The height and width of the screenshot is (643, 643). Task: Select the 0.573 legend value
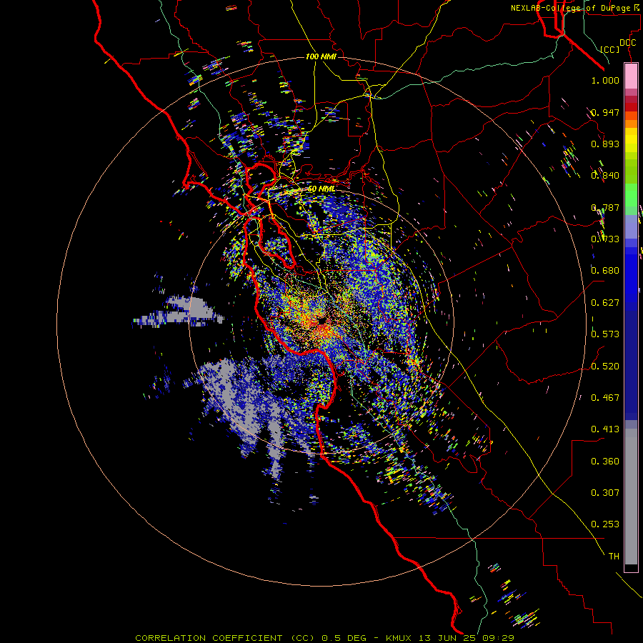click(605, 334)
